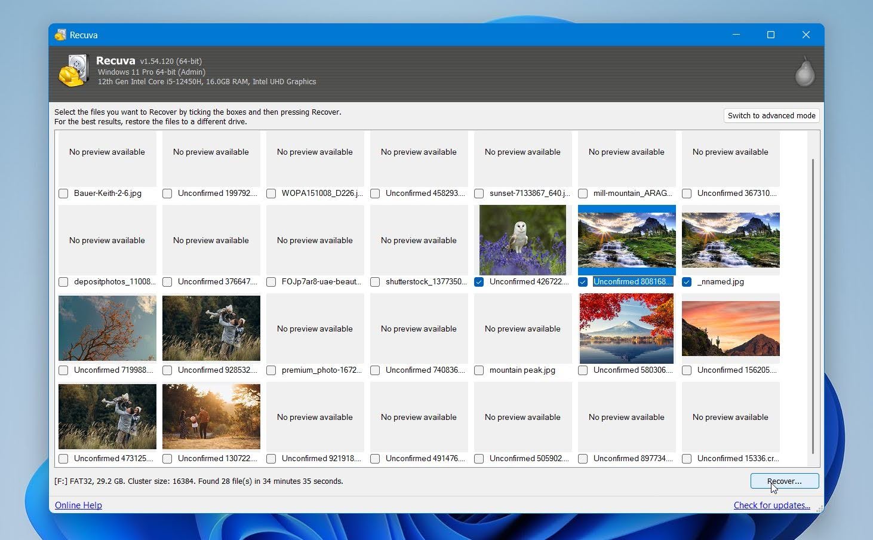Select the Mount Fuji red maple thumbnail
This screenshot has height=540, width=873.
point(626,329)
